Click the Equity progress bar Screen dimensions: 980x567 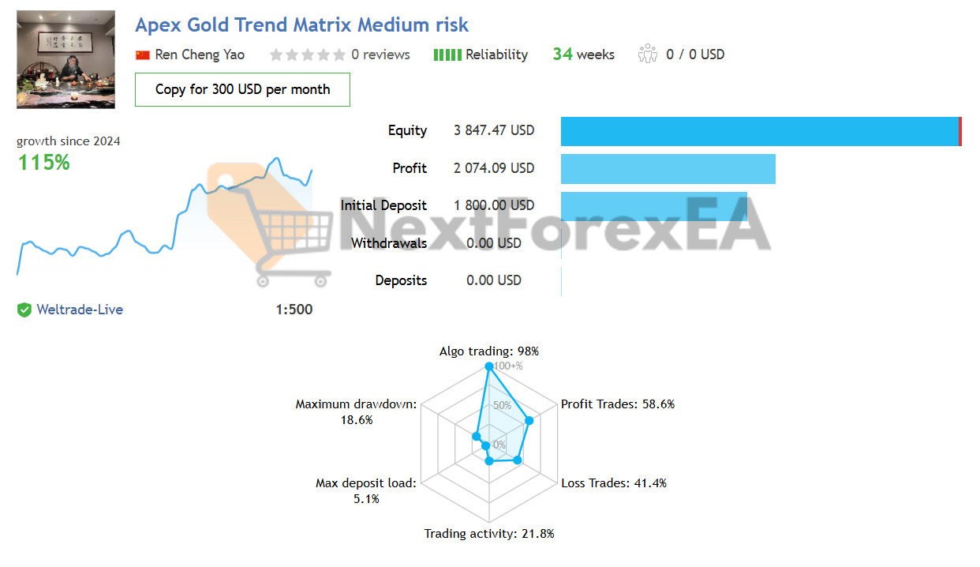click(757, 131)
